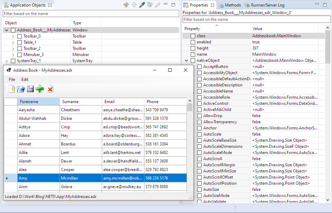This screenshot has width=332, height=213.
Task: Click the red X Remove icon
Action: (x=50, y=89)
